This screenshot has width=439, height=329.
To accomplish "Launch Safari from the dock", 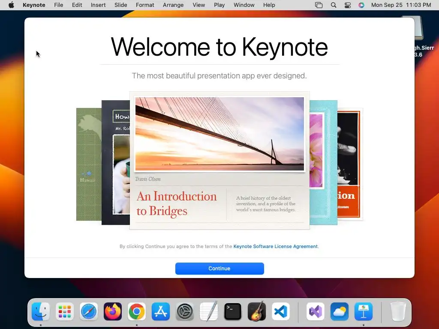I will coord(89,311).
